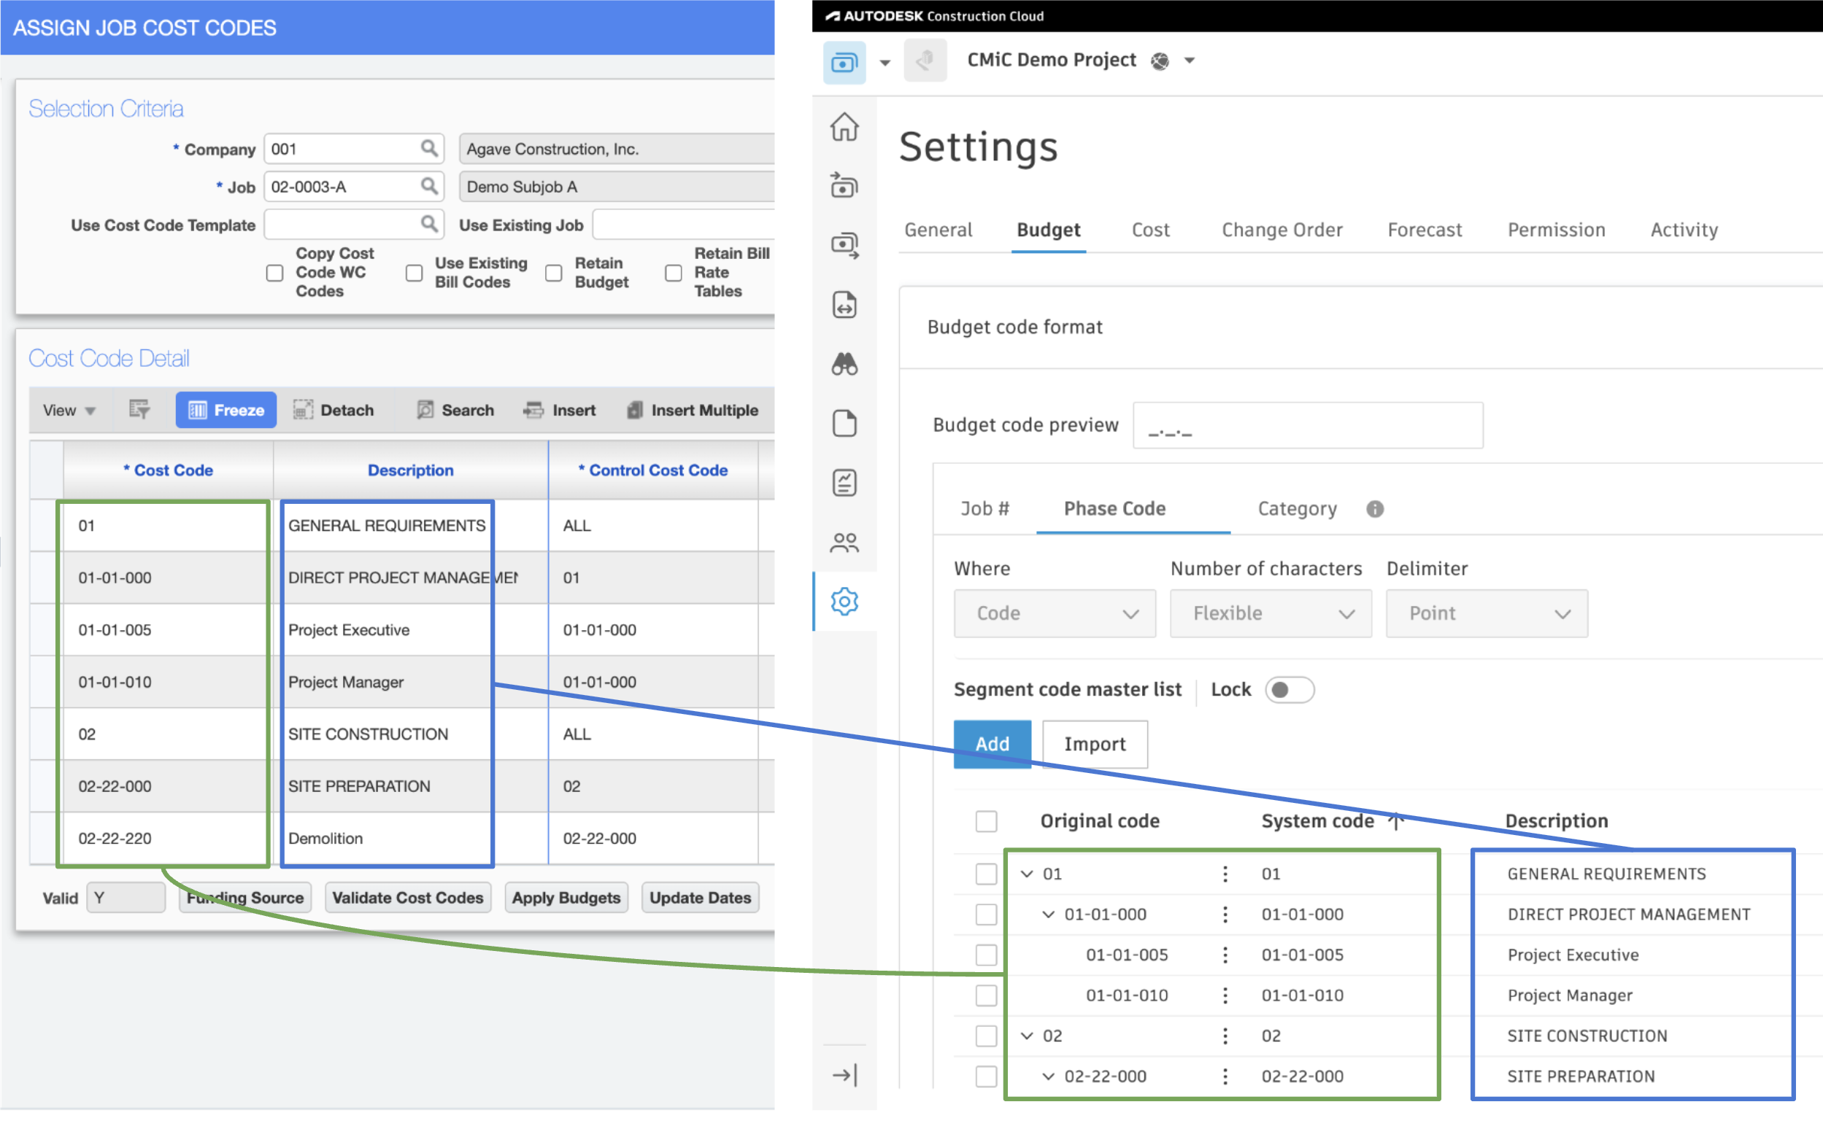Select the Settings gear icon in sidebar
This screenshot has height=1126, width=1823.
click(844, 601)
